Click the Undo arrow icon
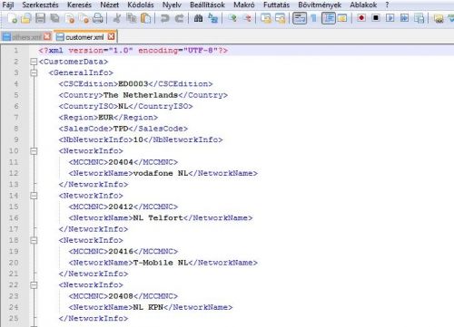Image resolution: width=454 pixels, height=327 pixels. pyautogui.click(x=165, y=18)
